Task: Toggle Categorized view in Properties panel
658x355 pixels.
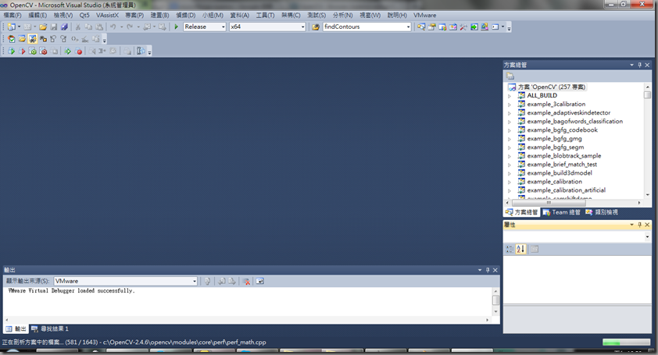Action: pos(510,249)
